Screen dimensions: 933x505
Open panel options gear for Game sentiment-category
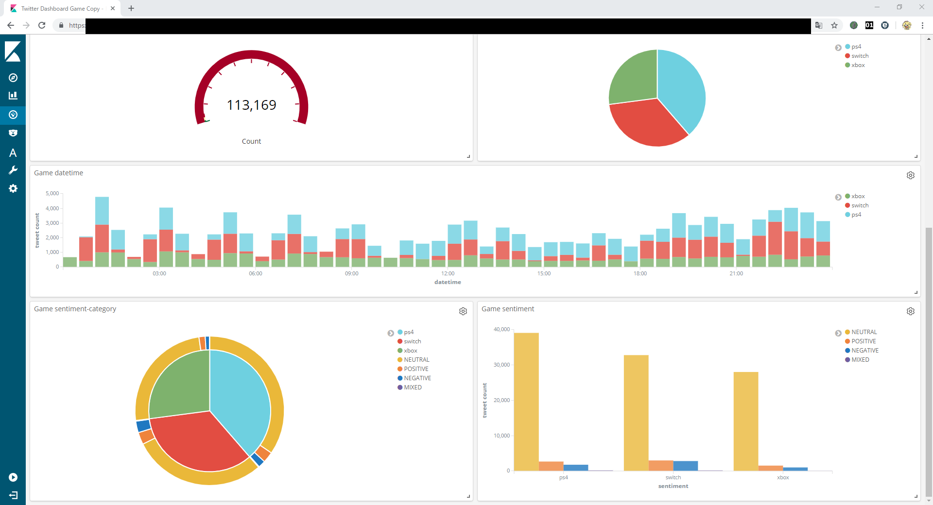pos(463,311)
